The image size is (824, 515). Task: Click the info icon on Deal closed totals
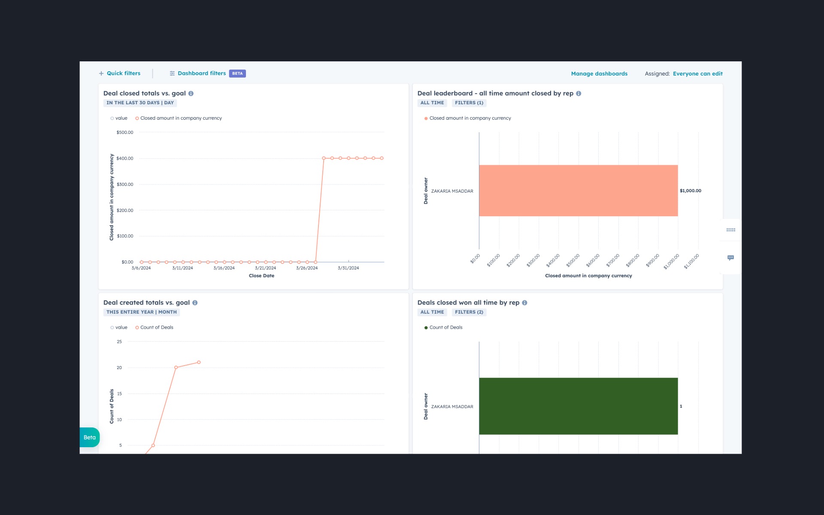tap(191, 93)
